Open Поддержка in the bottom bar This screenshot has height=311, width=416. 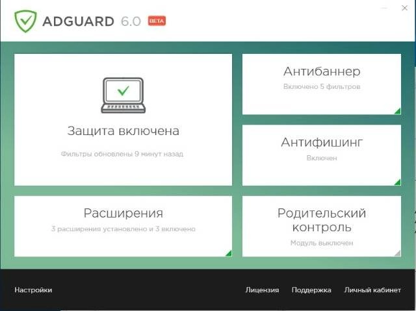[x=311, y=290]
